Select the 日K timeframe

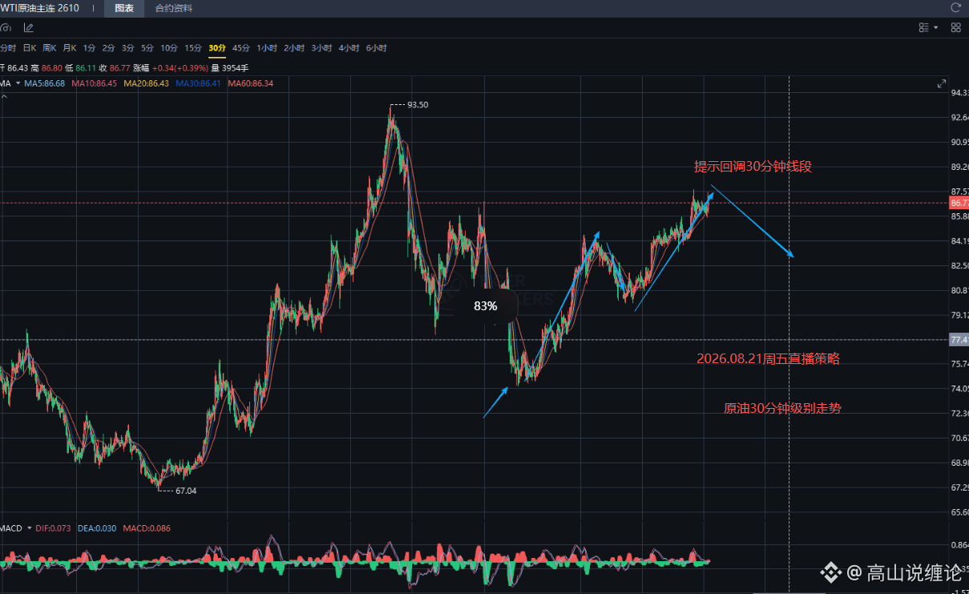click(x=30, y=48)
